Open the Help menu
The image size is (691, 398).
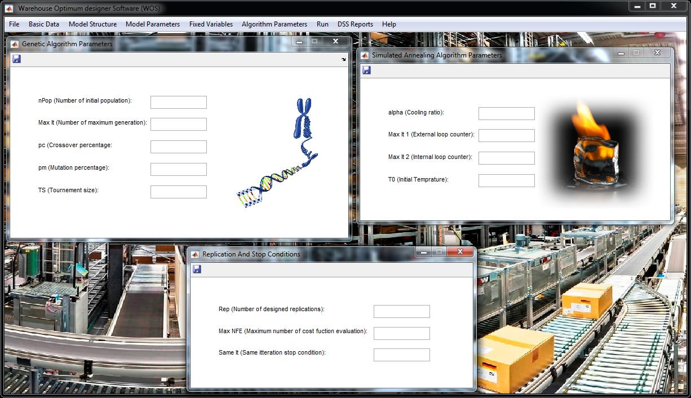click(389, 24)
